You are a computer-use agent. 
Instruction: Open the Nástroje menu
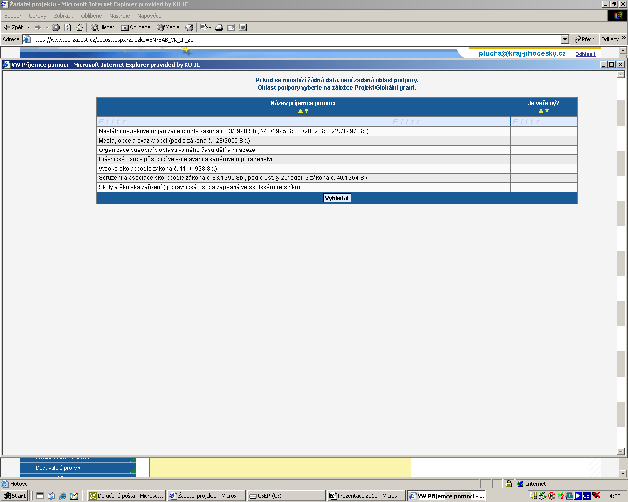(119, 16)
